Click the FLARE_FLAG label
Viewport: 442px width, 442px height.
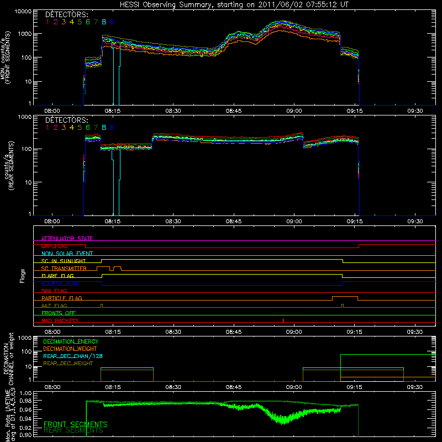pos(57,276)
